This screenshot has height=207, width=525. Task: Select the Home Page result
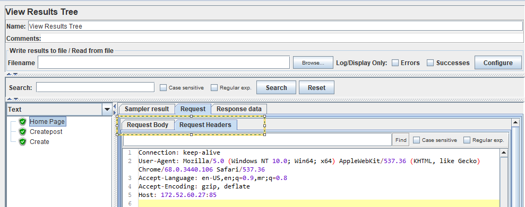coord(47,122)
